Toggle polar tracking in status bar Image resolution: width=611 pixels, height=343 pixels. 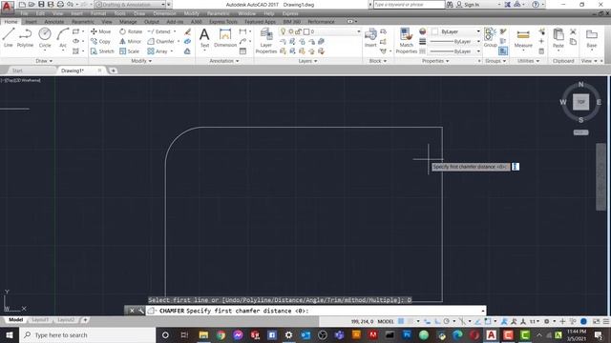(447, 321)
